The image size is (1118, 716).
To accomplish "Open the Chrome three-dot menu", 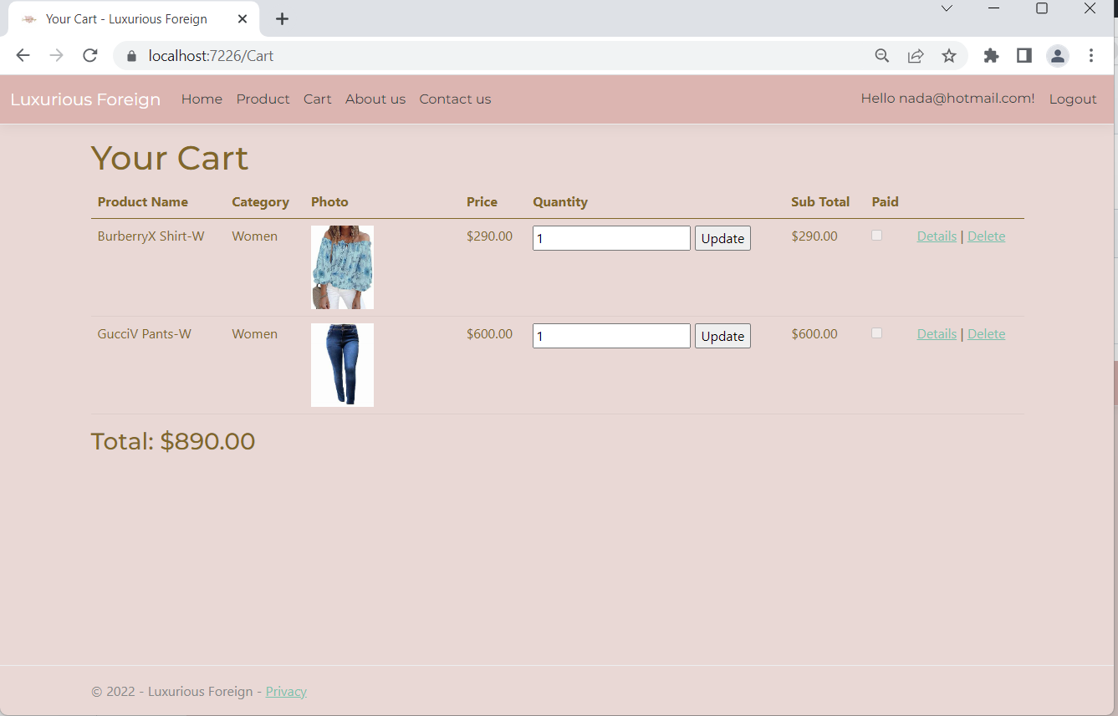I will tap(1091, 56).
